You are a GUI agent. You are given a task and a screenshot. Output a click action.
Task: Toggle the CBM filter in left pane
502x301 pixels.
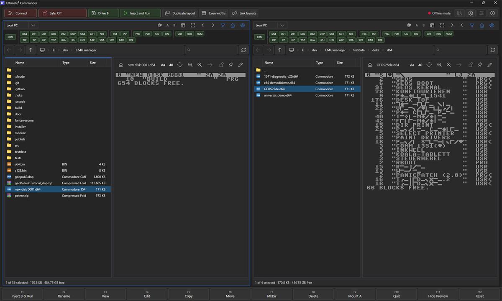pos(11,37)
